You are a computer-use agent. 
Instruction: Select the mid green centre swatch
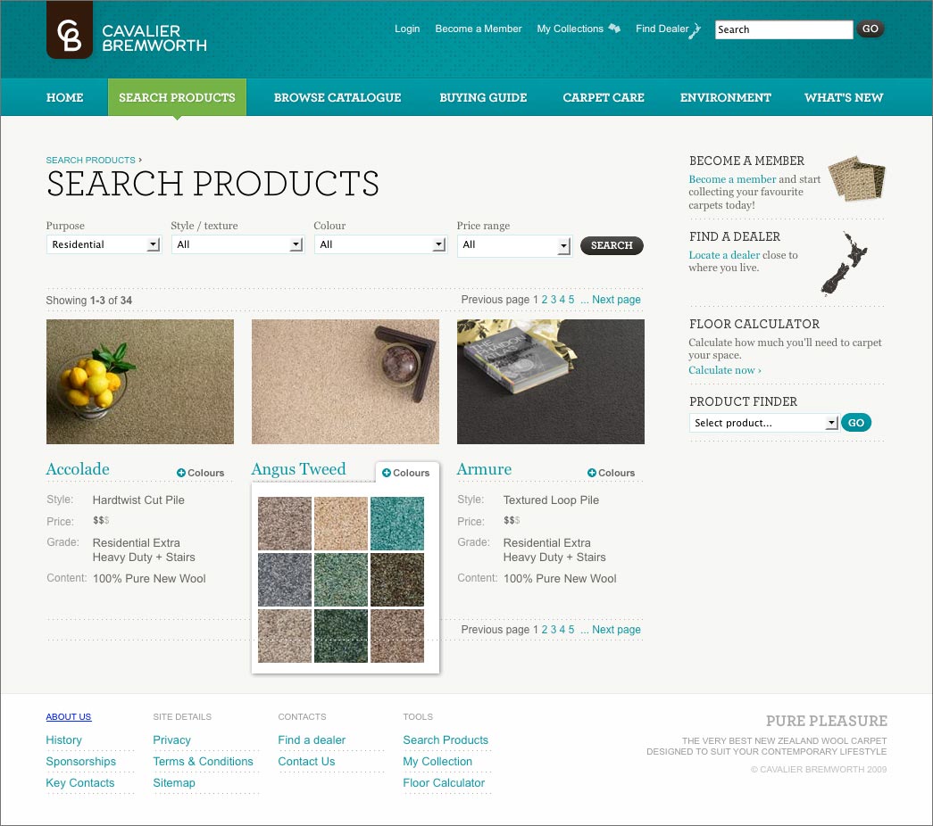tap(341, 580)
